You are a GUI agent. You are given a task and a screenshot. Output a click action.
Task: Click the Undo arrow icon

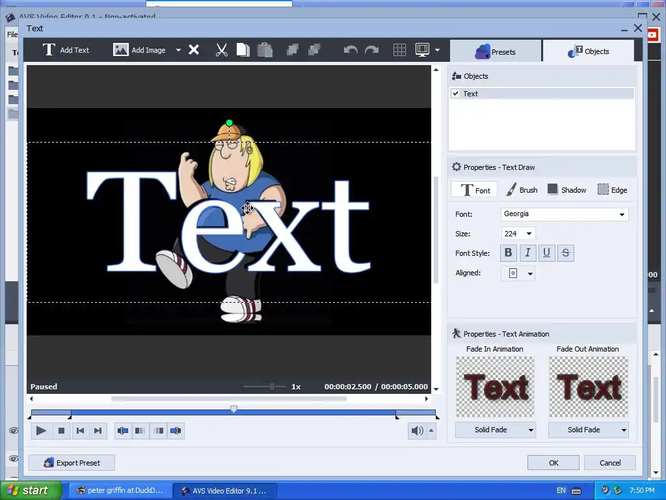[351, 50]
